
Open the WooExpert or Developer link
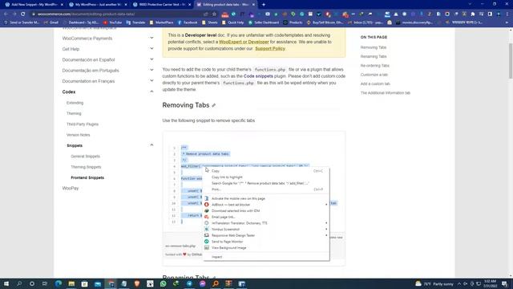pos(244,42)
